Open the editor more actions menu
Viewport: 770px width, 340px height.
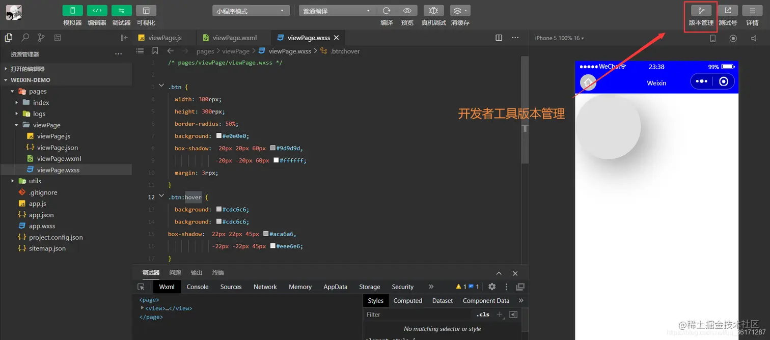point(515,38)
